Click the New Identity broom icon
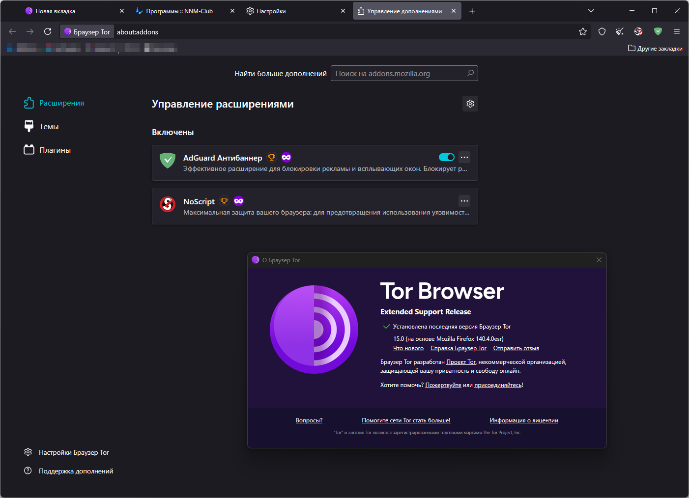689x498 pixels. tap(620, 31)
